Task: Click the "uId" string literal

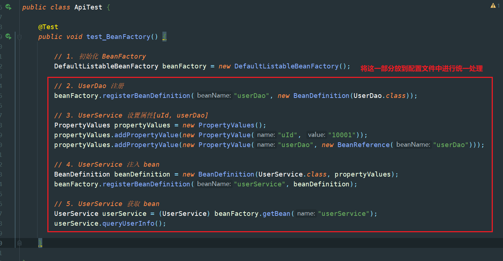Action: pos(288,135)
